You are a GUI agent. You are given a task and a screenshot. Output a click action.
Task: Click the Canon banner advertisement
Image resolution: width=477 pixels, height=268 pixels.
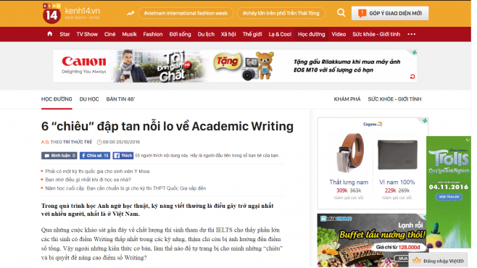coord(235,66)
